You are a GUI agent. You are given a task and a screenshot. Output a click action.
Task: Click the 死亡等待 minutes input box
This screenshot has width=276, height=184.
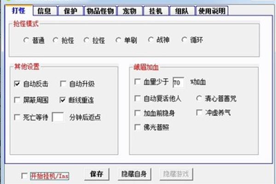pyautogui.click(x=58, y=117)
